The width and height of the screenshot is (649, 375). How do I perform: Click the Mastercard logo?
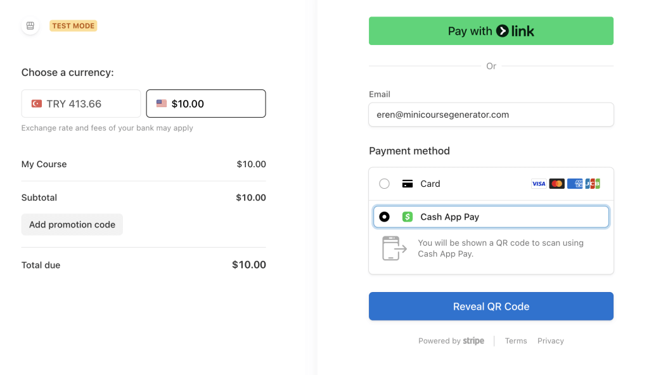556,184
